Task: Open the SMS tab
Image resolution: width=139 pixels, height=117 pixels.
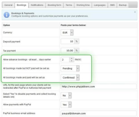Action: coord(112,5)
